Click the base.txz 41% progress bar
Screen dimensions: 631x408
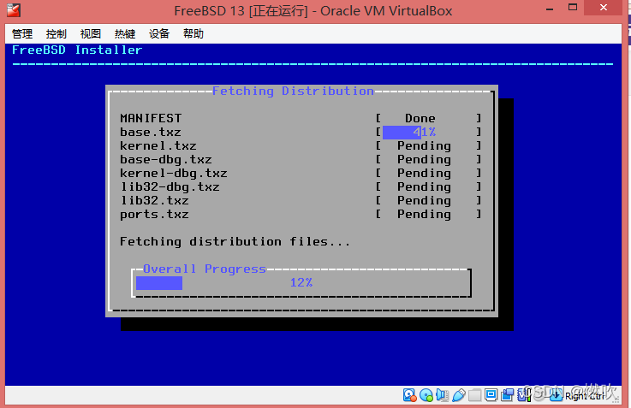[x=429, y=132]
